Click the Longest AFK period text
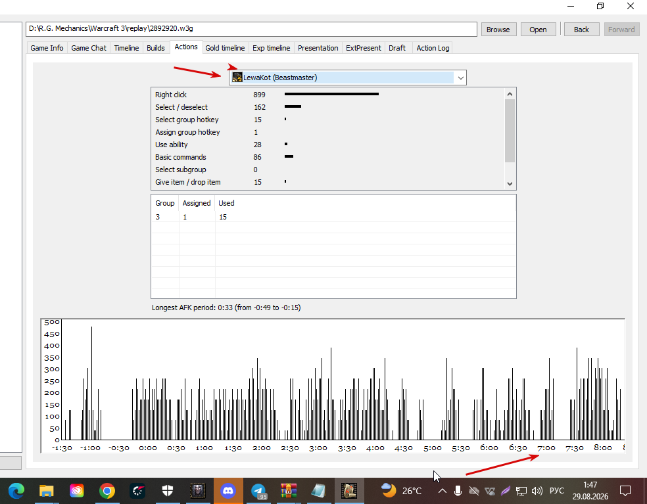647x504 pixels. click(226, 308)
